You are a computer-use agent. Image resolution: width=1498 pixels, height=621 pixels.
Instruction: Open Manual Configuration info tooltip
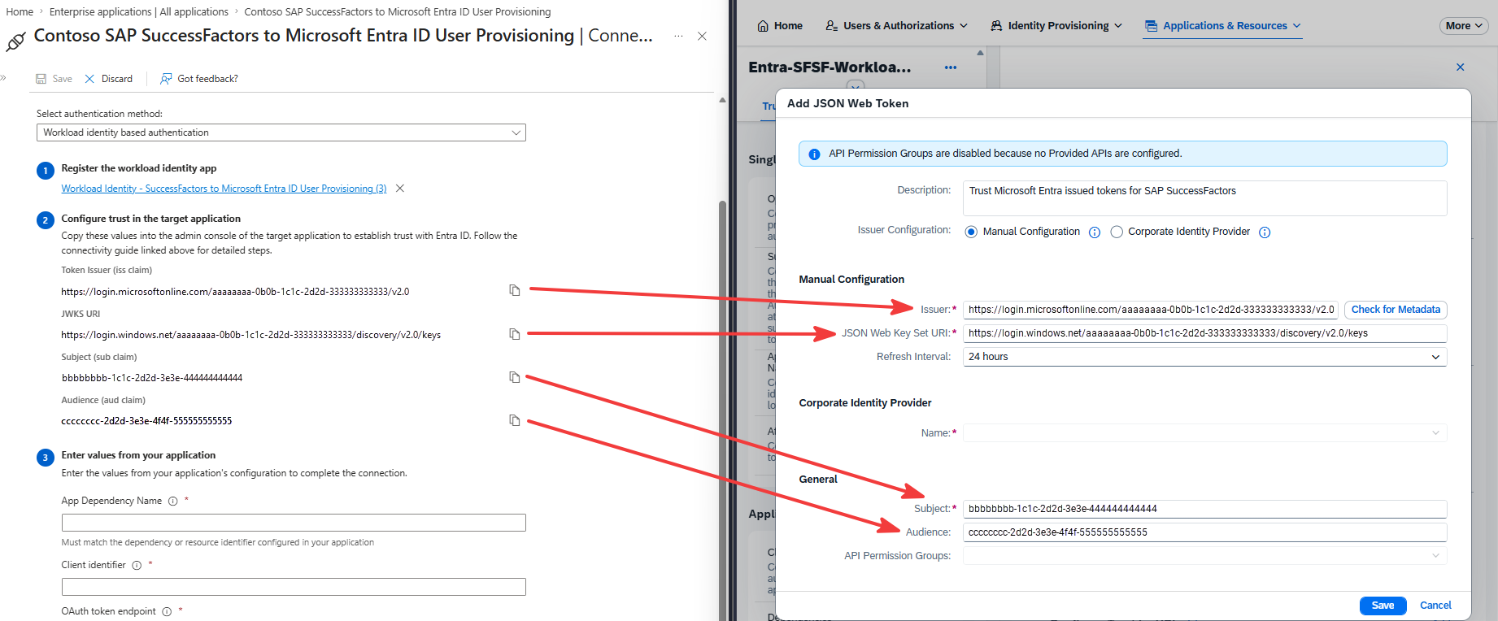[1095, 232]
